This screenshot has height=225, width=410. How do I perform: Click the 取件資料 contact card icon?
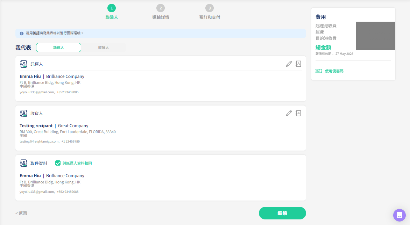tap(23, 163)
